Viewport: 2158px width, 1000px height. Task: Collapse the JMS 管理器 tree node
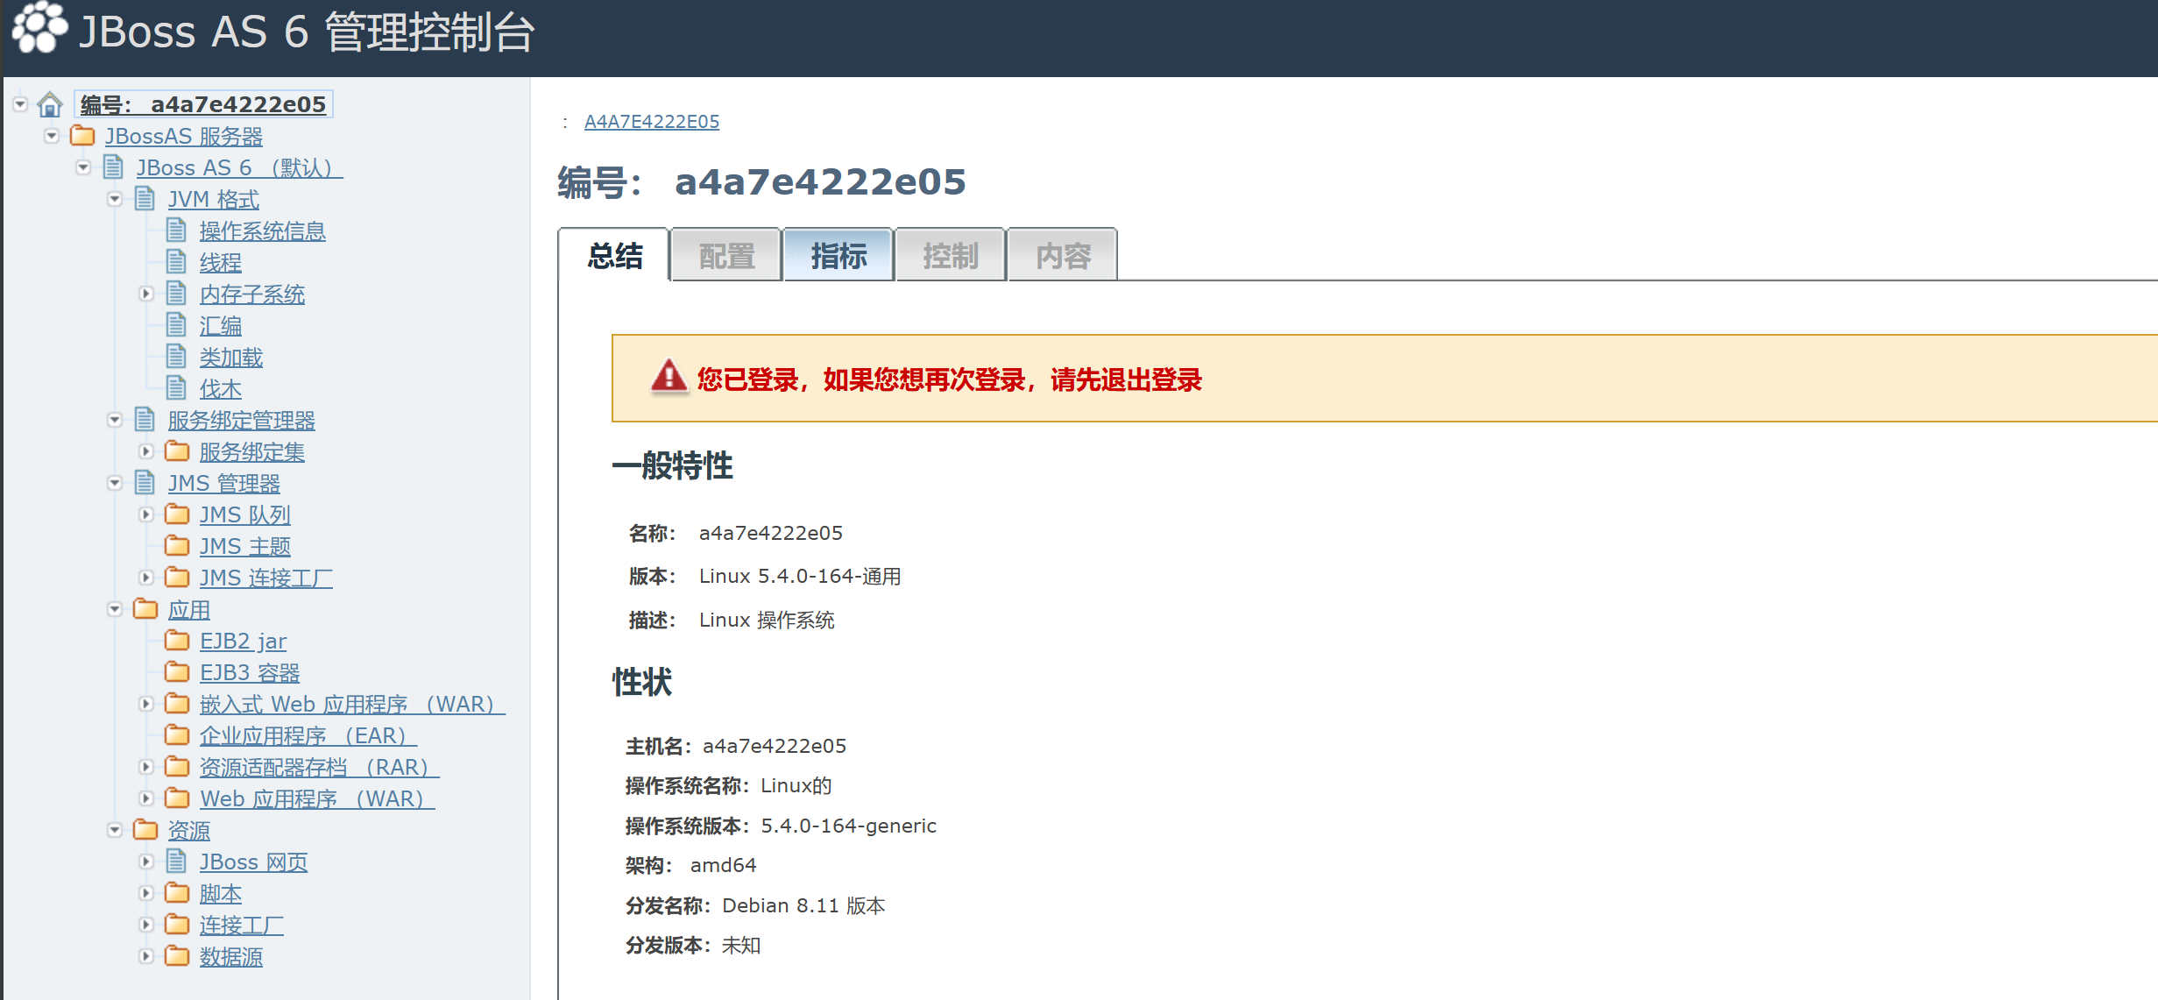pos(115,483)
